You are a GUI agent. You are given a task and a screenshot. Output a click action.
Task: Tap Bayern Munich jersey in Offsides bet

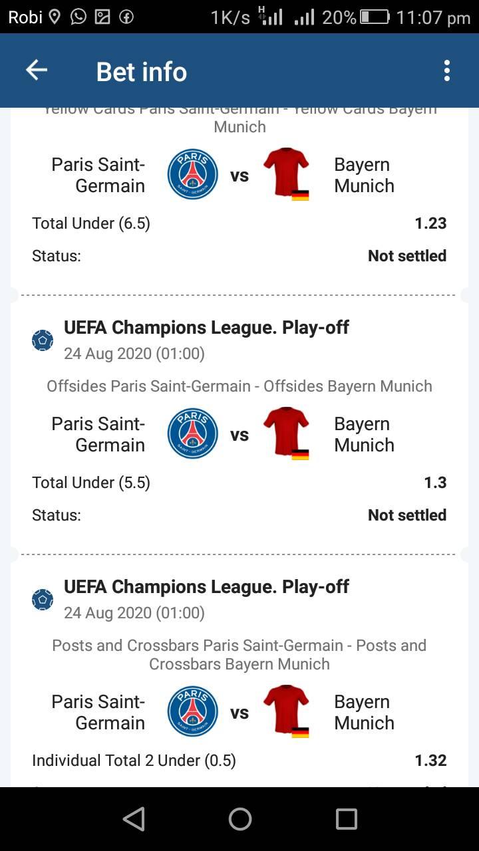tap(287, 433)
